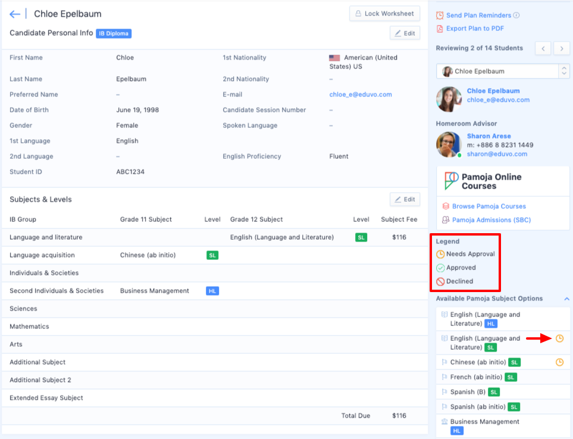Click the Lock Worksheet button
573x439 pixels.
coord(384,14)
